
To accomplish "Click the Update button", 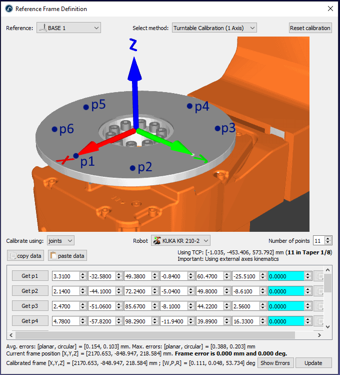I will point(313,363).
